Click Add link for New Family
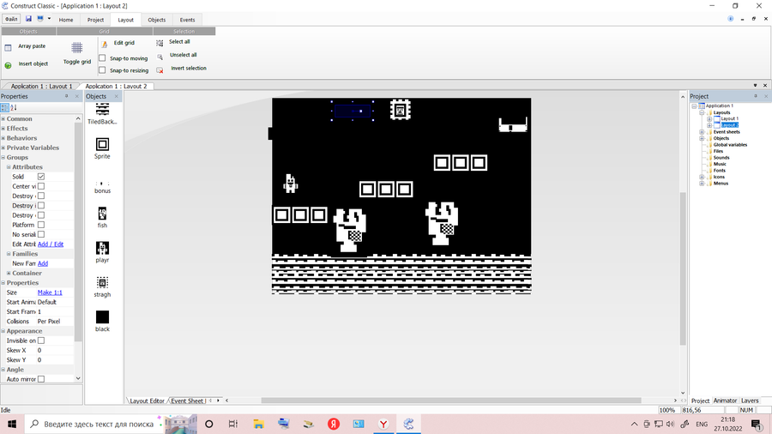772x434 pixels. [x=43, y=263]
